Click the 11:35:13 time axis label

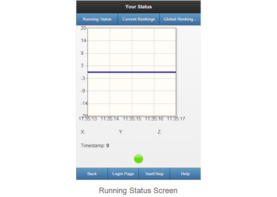(88, 119)
